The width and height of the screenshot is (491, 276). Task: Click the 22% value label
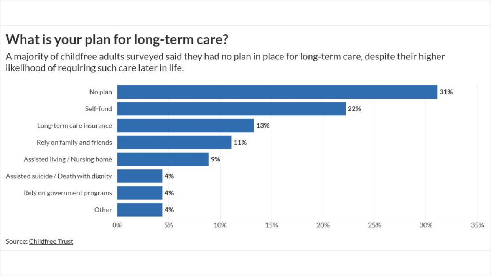354,109
